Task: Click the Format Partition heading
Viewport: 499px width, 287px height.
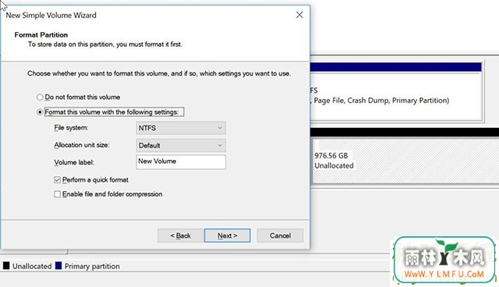Action: pos(41,34)
